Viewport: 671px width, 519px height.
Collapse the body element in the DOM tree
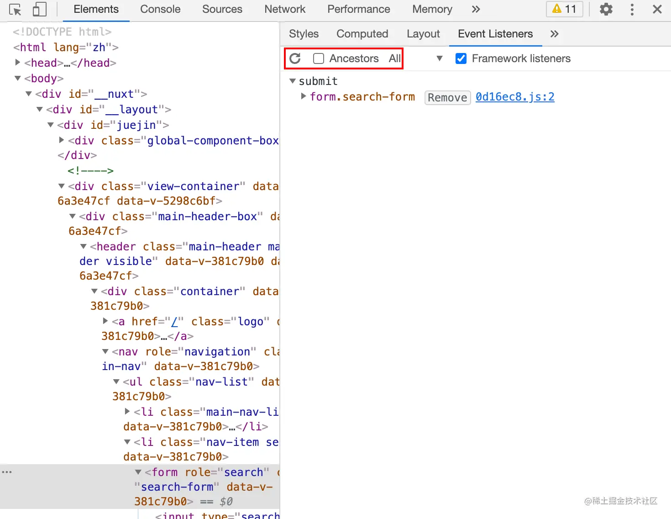pos(17,78)
